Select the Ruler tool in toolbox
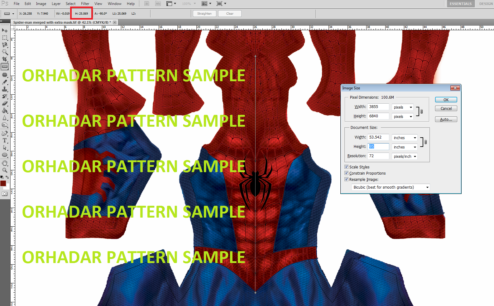 [x=5, y=67]
